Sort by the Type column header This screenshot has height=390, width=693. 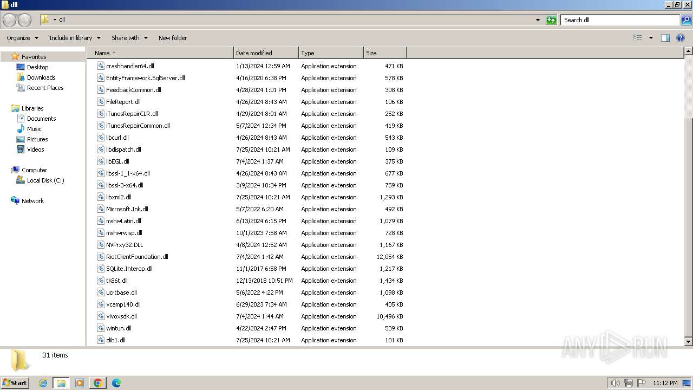[x=331, y=53]
